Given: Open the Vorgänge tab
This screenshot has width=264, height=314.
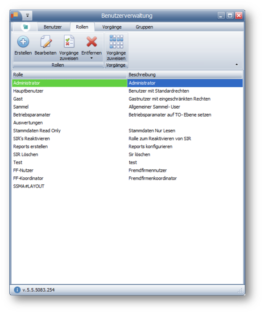Looking at the screenshot, I should 112,27.
